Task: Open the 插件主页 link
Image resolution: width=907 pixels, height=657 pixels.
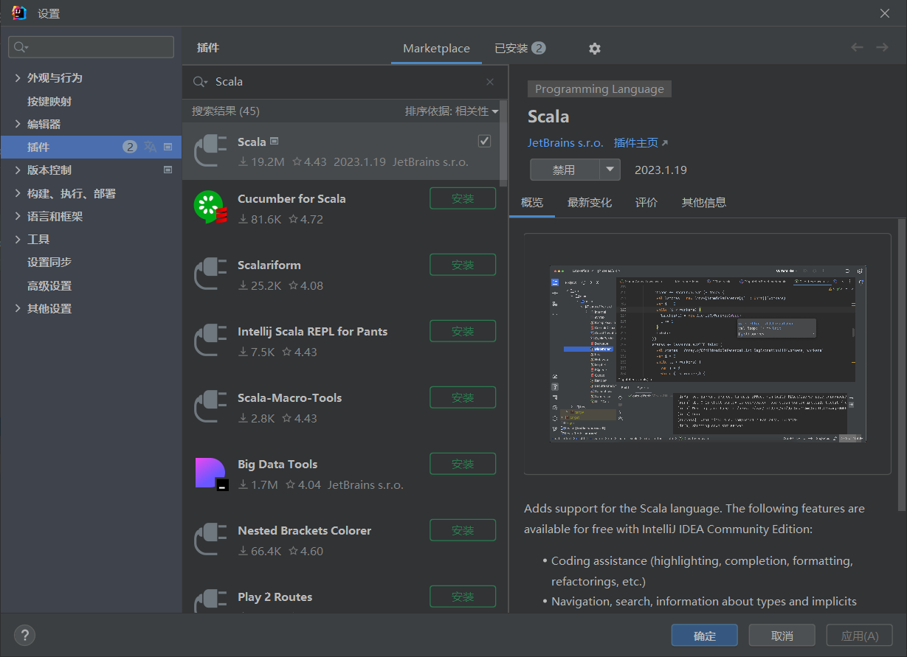Action: pos(641,143)
